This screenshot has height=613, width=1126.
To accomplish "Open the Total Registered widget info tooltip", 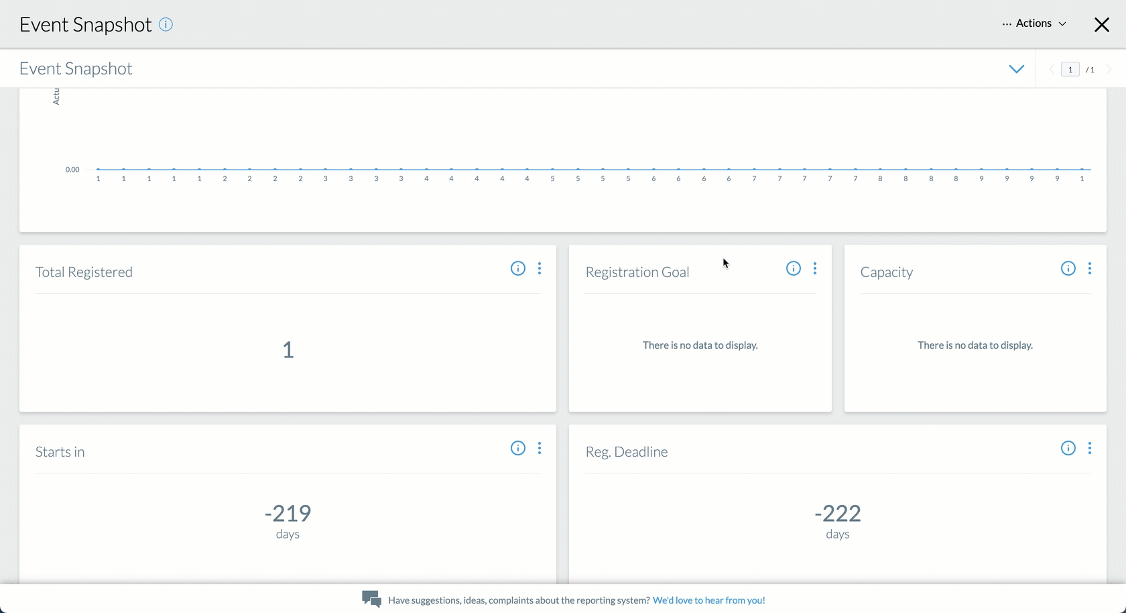I will click(x=517, y=268).
